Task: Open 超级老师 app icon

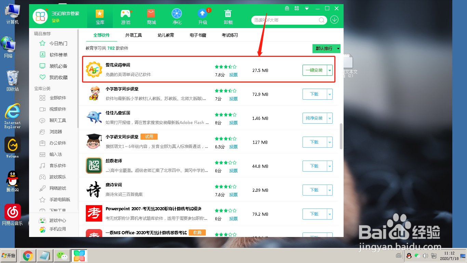Action: point(94,166)
